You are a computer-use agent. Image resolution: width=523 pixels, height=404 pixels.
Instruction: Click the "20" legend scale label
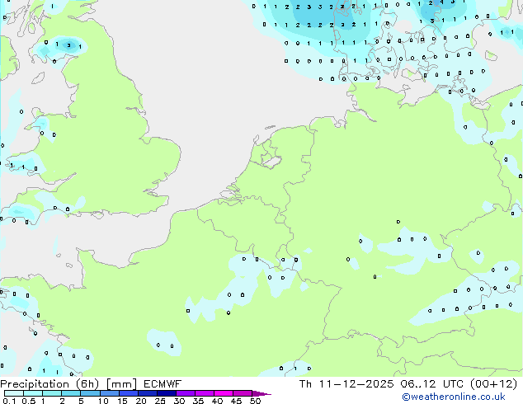(141, 401)
